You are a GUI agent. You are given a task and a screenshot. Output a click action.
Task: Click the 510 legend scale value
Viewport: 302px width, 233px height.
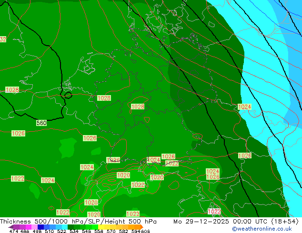click(x=50, y=231)
